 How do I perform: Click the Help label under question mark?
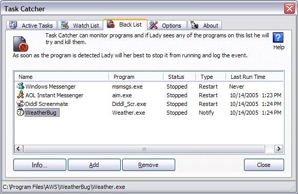278,47
